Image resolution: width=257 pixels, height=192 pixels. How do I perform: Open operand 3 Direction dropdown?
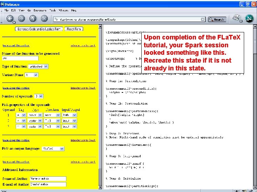pyautogui.click(x=52, y=126)
